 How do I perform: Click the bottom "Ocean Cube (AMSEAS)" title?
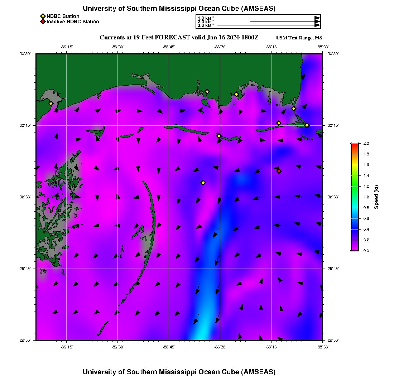179,371
